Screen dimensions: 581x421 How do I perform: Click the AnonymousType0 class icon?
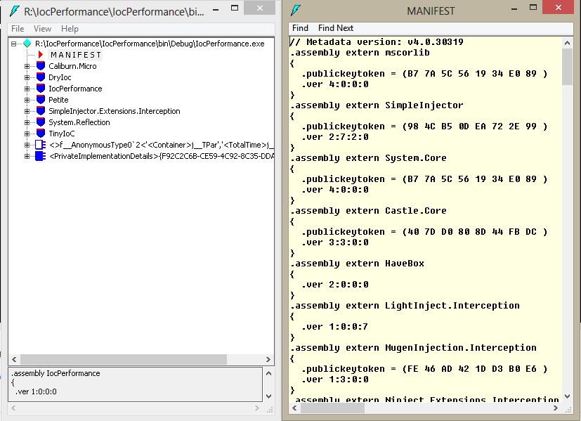(40, 145)
